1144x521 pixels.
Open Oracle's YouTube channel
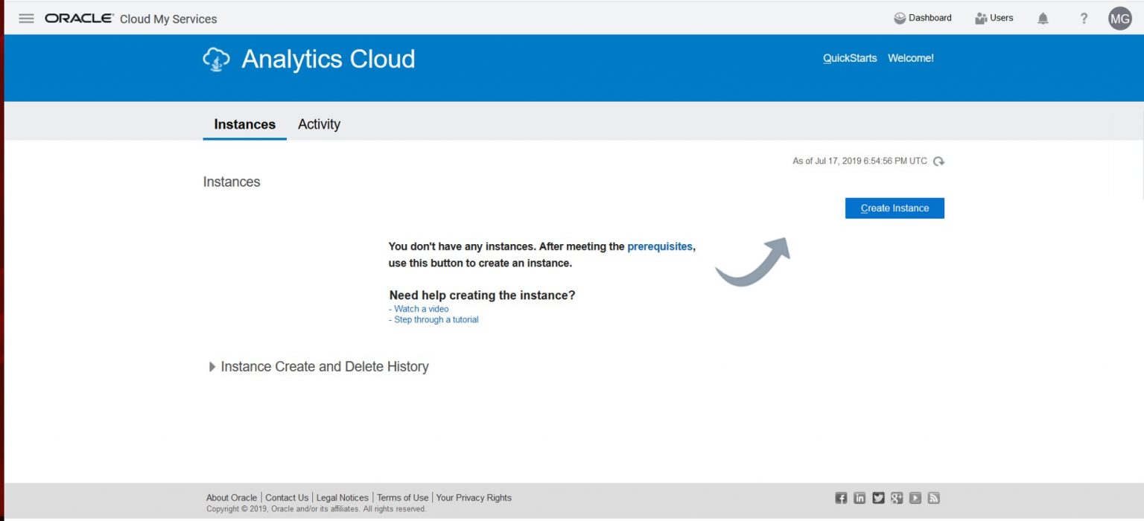(915, 497)
